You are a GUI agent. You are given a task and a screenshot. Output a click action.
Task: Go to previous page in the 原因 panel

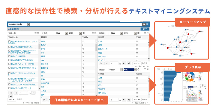coord(106,63)
